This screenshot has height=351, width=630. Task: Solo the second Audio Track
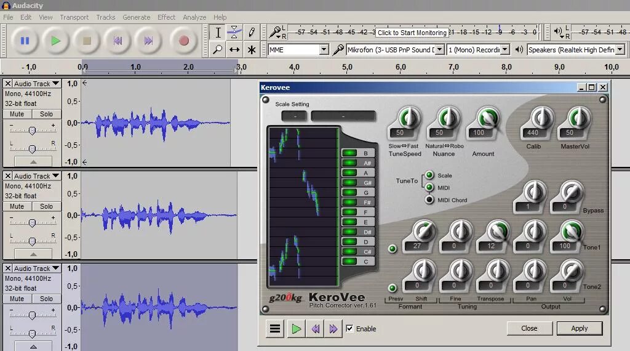coord(46,206)
